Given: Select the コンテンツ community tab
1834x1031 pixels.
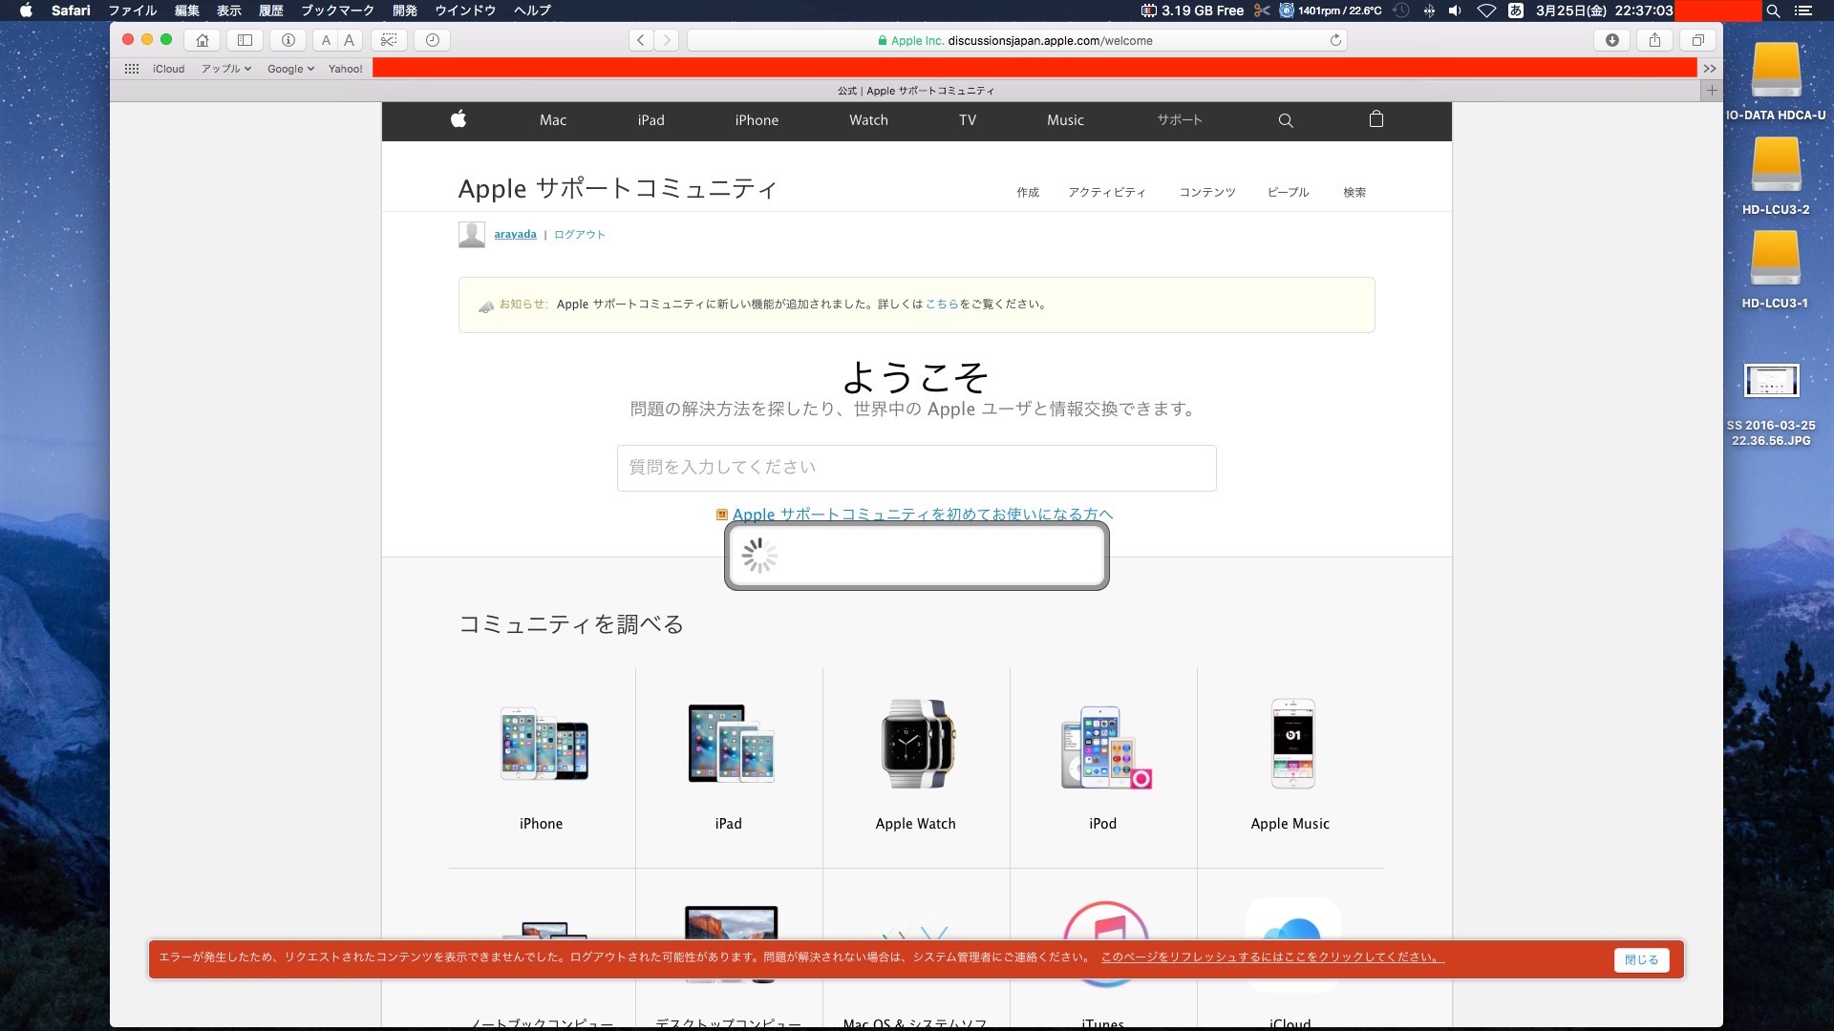Looking at the screenshot, I should pyautogui.click(x=1206, y=192).
